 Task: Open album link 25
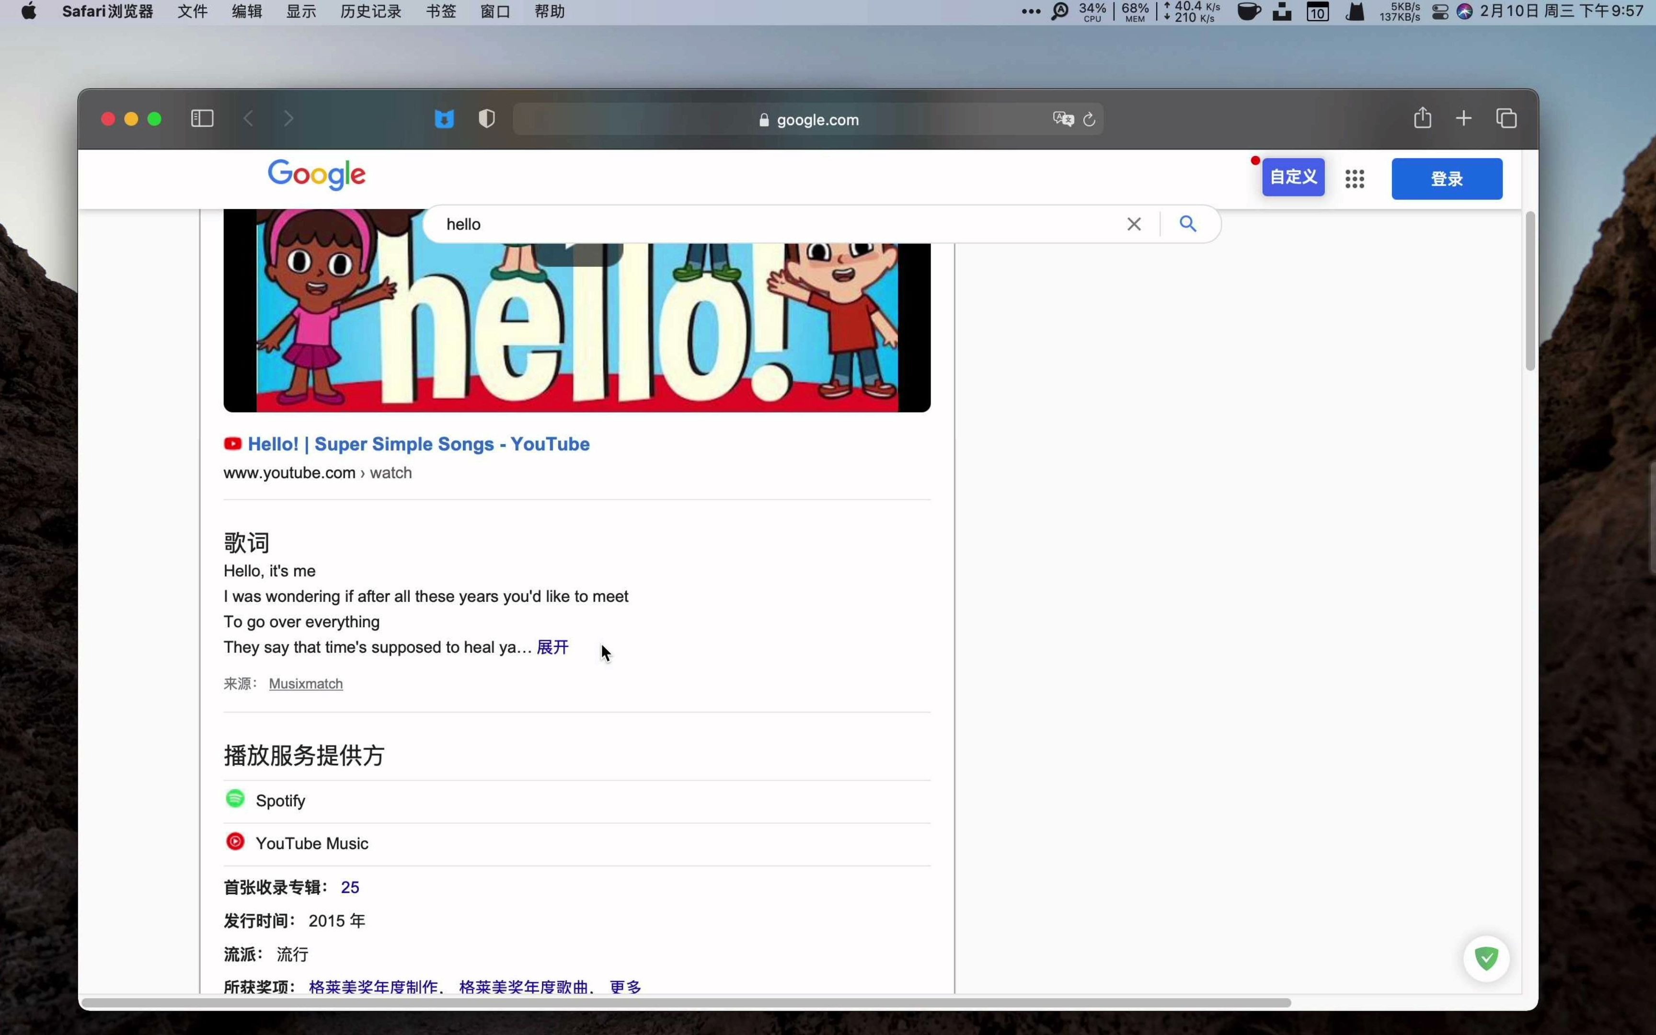[x=350, y=887]
